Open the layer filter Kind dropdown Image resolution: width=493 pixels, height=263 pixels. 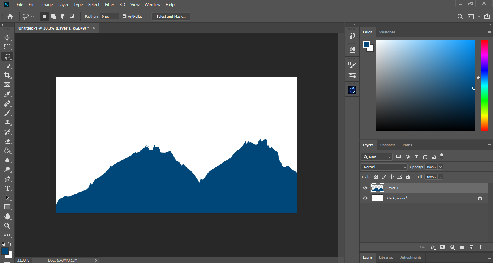tap(377, 157)
